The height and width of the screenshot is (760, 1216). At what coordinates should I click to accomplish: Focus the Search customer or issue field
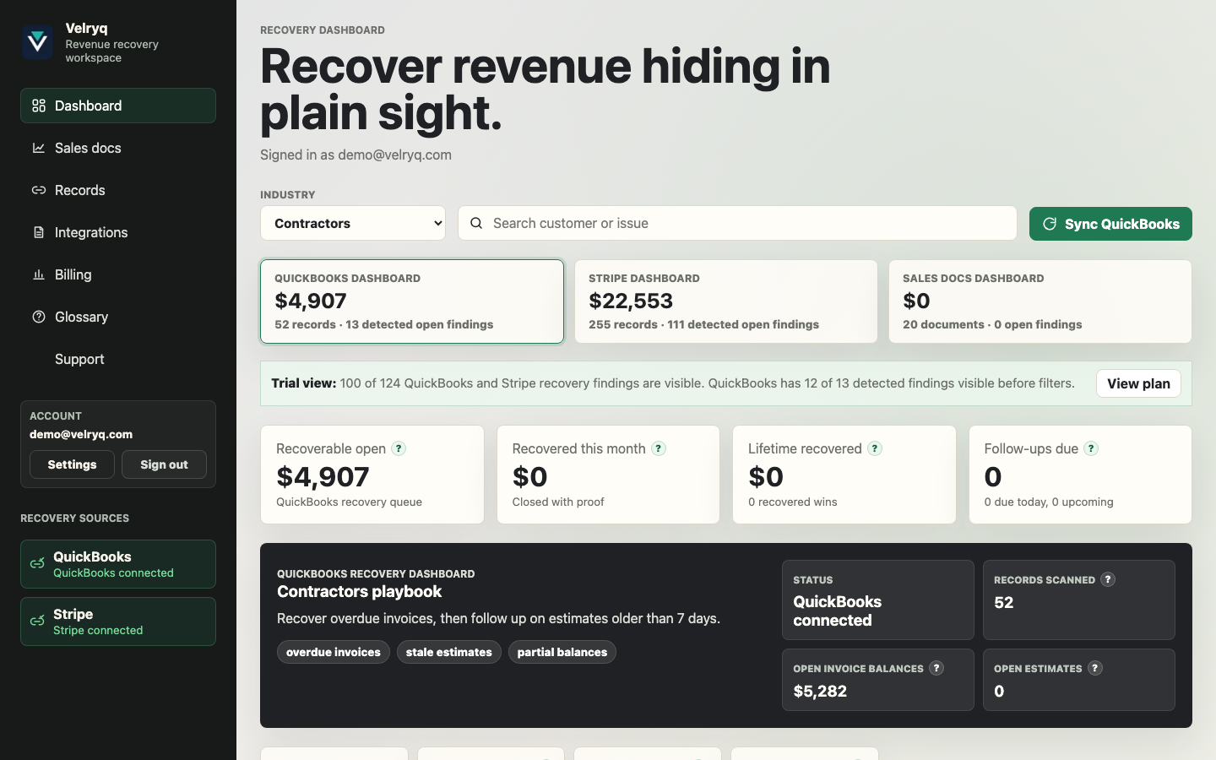737,223
